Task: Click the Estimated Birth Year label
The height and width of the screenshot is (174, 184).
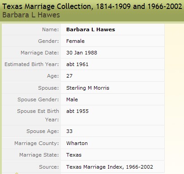Action: click(32, 64)
